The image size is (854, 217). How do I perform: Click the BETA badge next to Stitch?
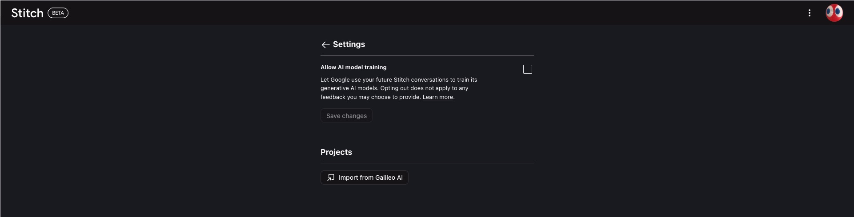pos(58,13)
